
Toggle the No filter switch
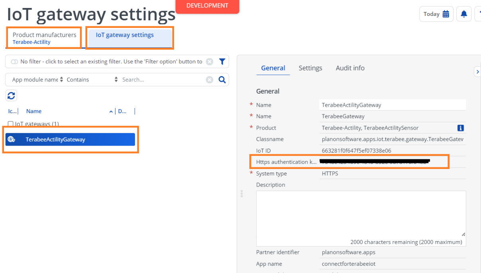coord(14,62)
